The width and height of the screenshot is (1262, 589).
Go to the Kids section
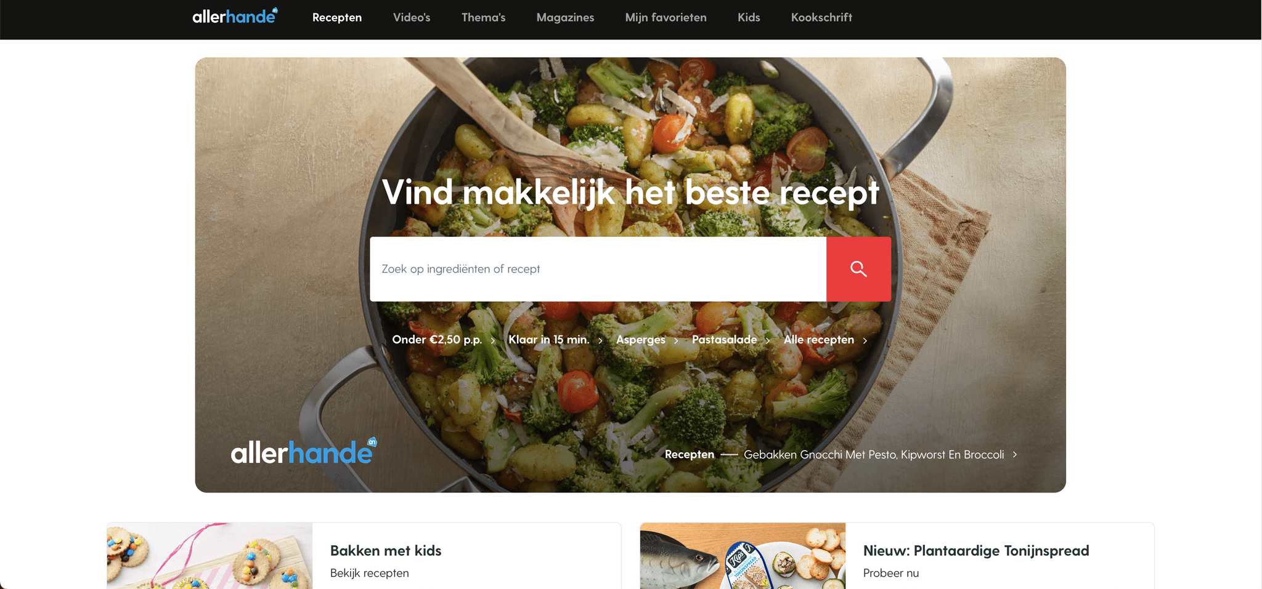[x=749, y=17]
